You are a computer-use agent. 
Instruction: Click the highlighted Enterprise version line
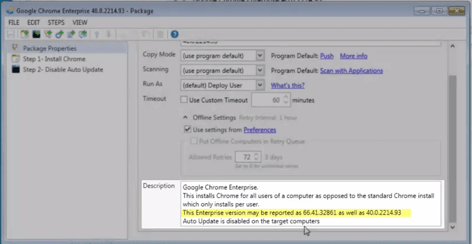292,213
